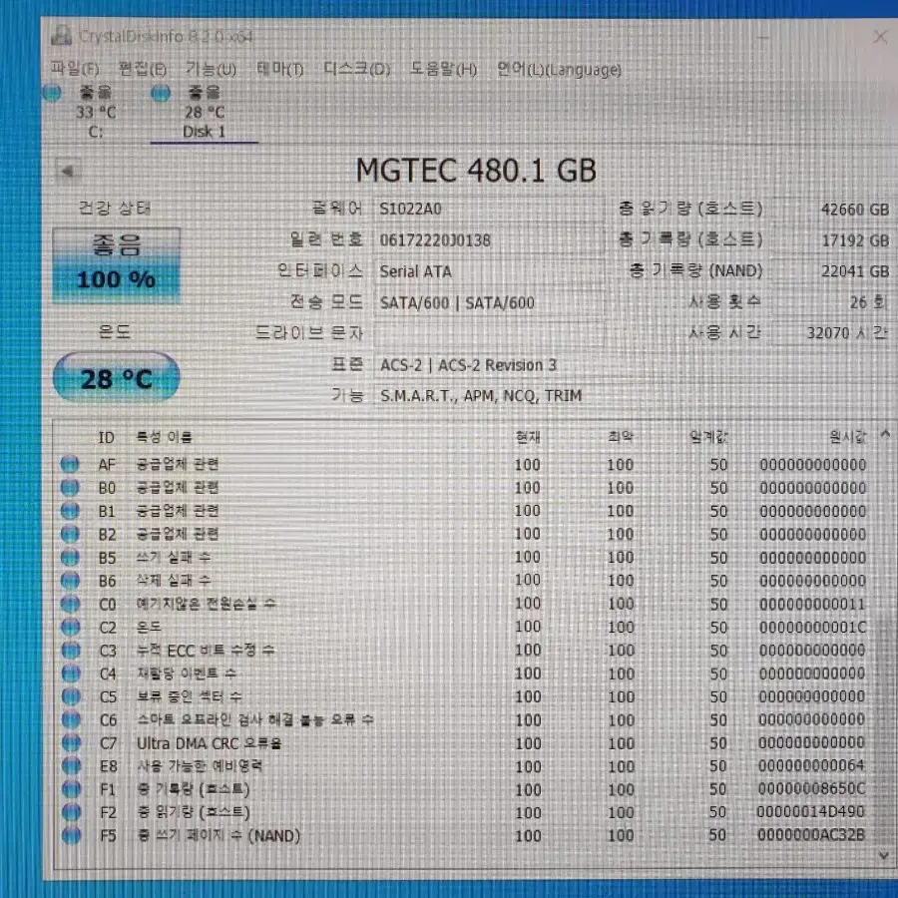Click the status orb of row B0

[x=70, y=487]
